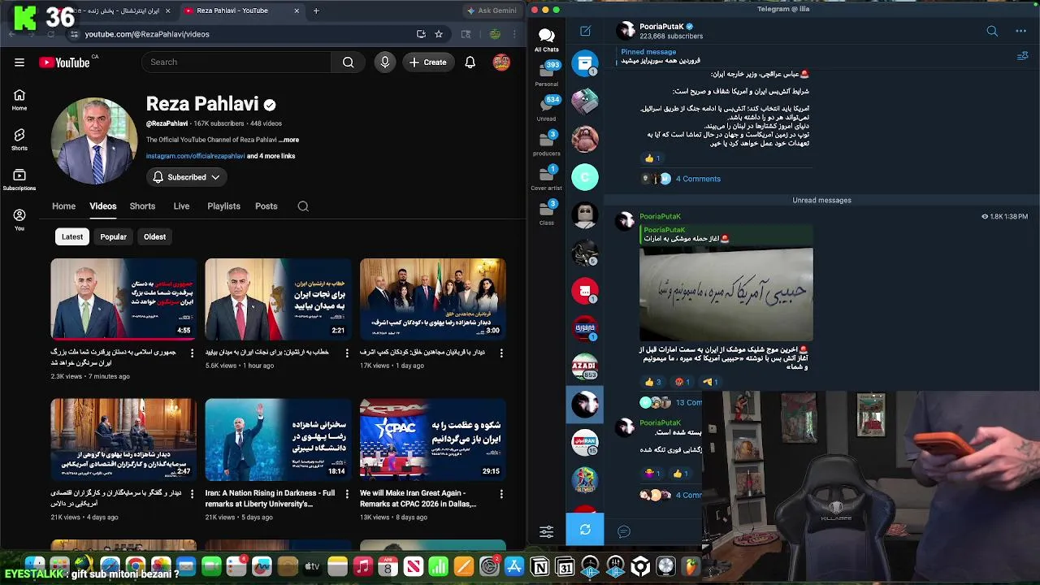Start voice search with the microphone icon
1040x585 pixels.
click(385, 62)
